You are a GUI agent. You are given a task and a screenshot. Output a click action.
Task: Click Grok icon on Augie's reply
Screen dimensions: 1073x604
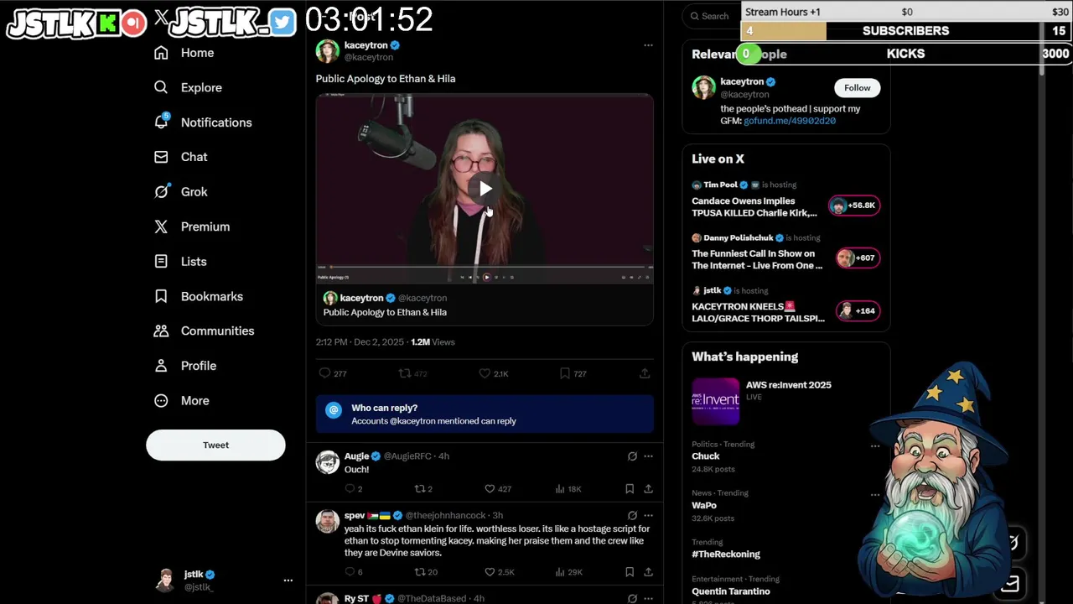click(632, 456)
